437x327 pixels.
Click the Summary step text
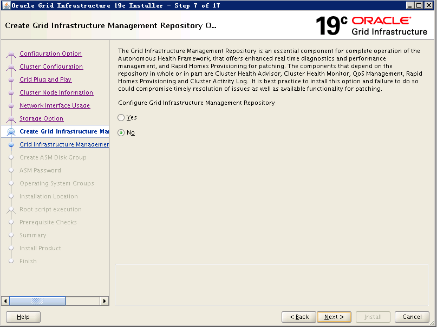(33, 235)
